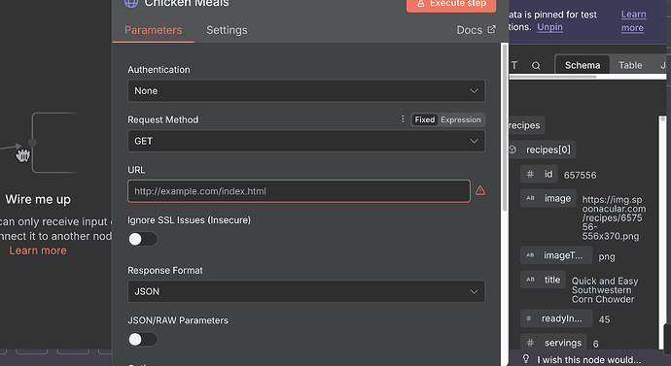Toggle Ignore SSL Issues switch

[x=143, y=239]
